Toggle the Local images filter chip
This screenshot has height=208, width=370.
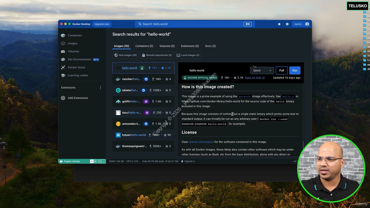point(188,55)
